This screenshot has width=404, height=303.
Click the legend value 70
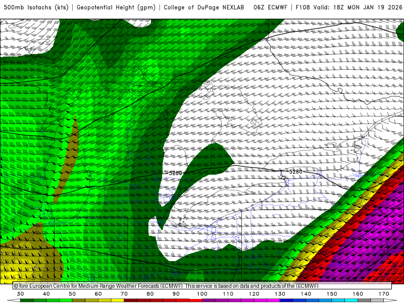tap(124, 294)
